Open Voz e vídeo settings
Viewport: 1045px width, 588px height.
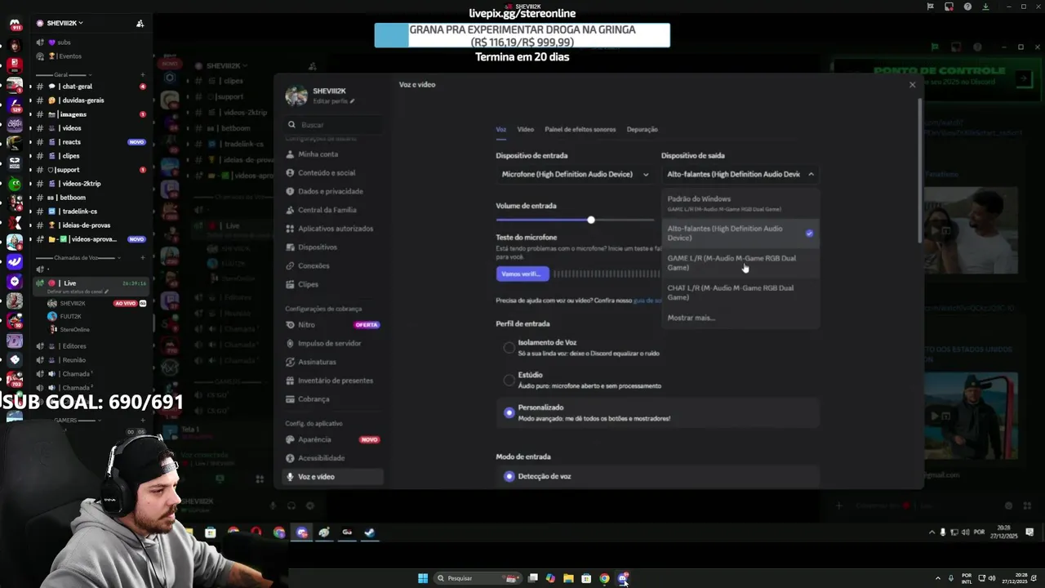(x=334, y=477)
